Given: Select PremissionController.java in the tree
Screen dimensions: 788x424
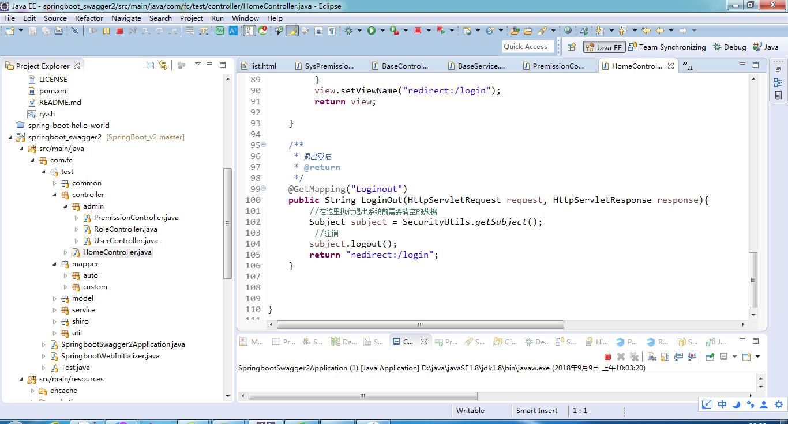Looking at the screenshot, I should [136, 218].
